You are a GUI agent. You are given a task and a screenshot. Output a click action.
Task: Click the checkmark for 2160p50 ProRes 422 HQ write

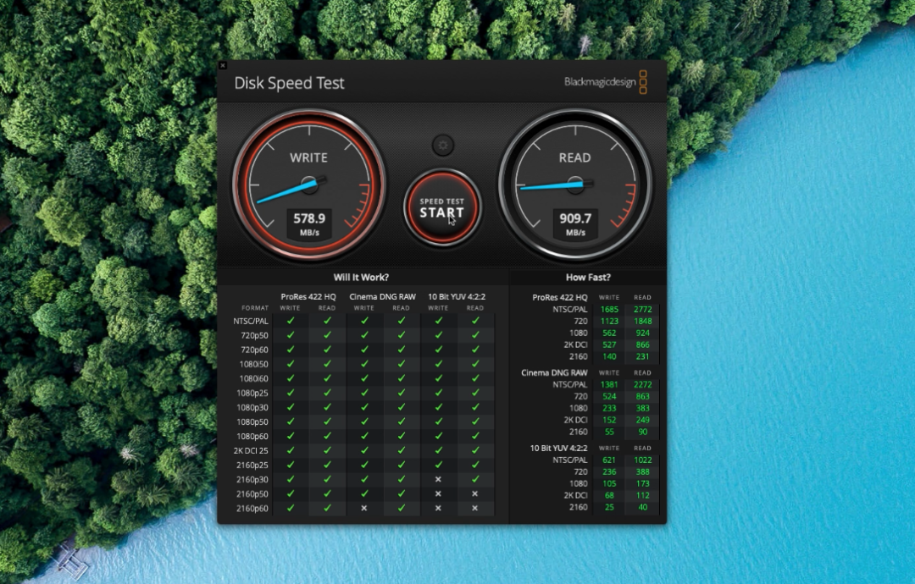click(x=291, y=493)
